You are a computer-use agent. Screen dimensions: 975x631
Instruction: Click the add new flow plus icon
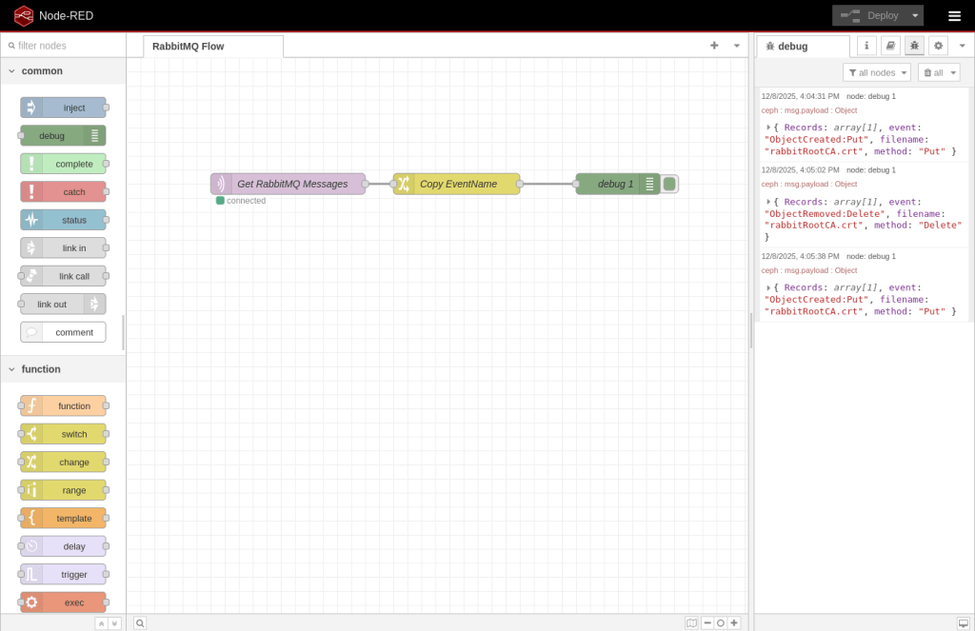point(714,46)
